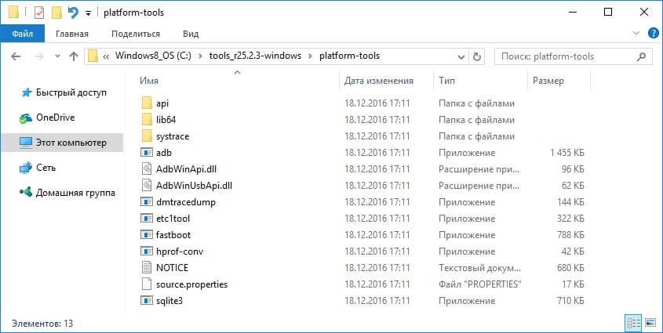Open the recent locations dropdown near navigation arrows
Image resolution: width=663 pixels, height=333 pixels.
pyautogui.click(x=57, y=56)
